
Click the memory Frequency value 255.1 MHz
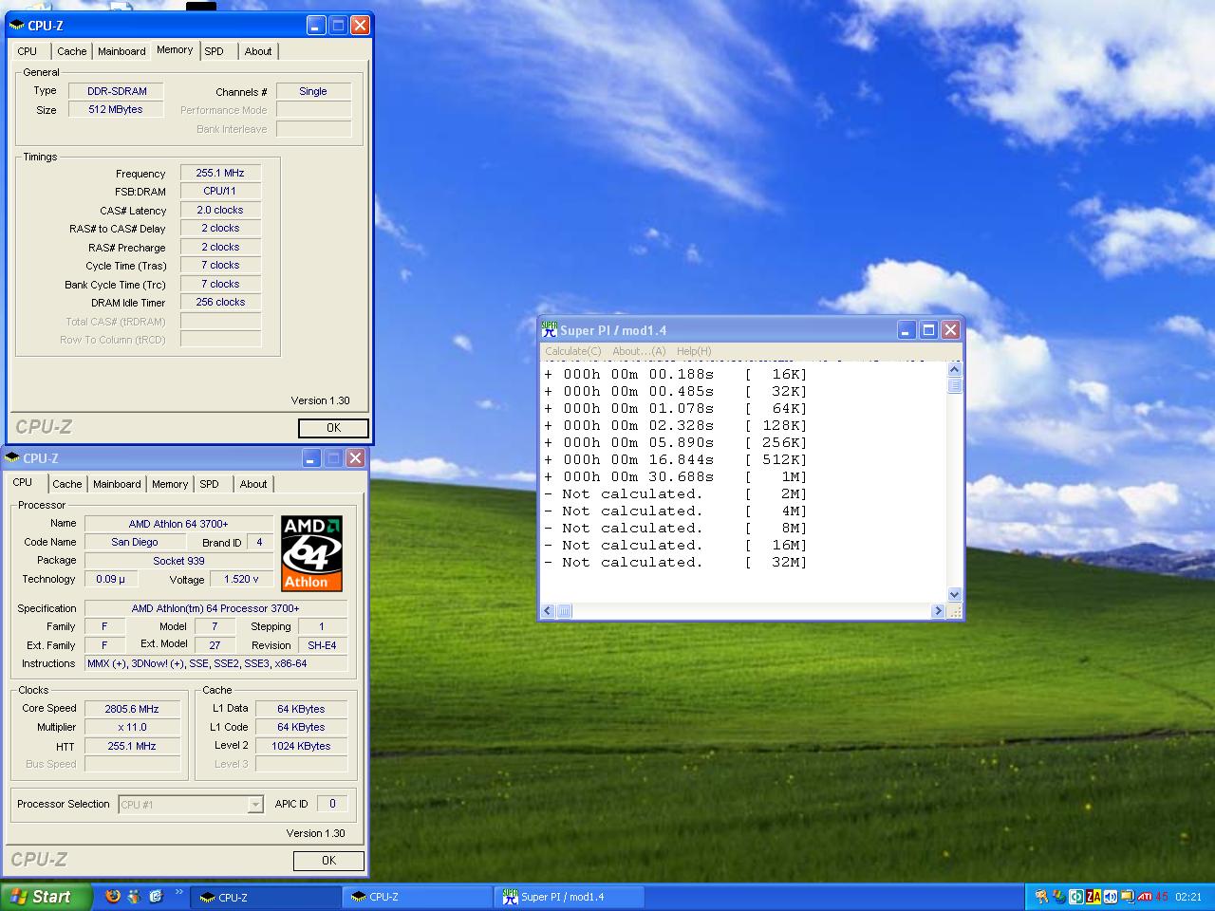click(x=220, y=173)
